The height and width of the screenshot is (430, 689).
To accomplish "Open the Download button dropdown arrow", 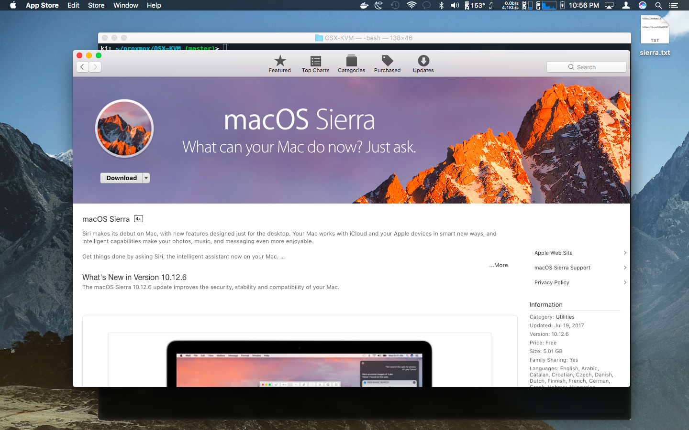I will pos(146,178).
